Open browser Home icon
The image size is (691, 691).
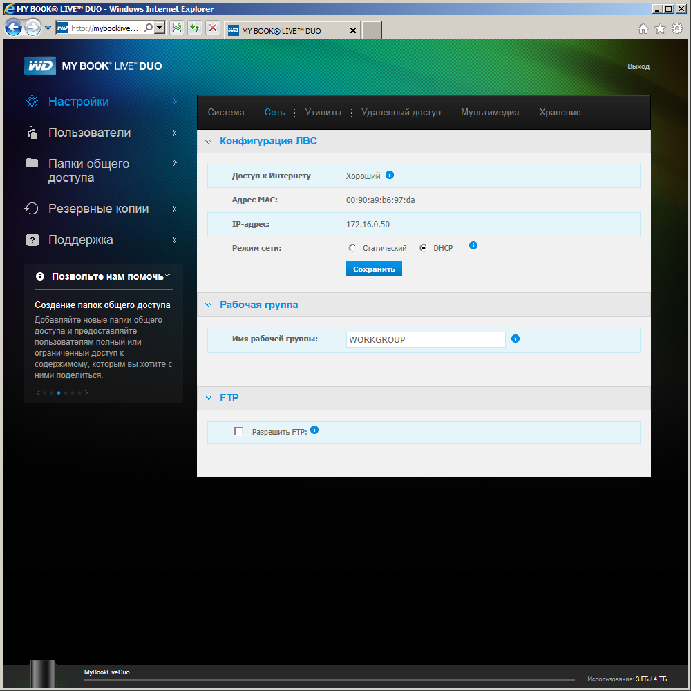(643, 28)
